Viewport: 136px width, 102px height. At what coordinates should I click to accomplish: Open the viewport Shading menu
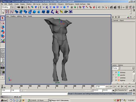tap(13, 16)
